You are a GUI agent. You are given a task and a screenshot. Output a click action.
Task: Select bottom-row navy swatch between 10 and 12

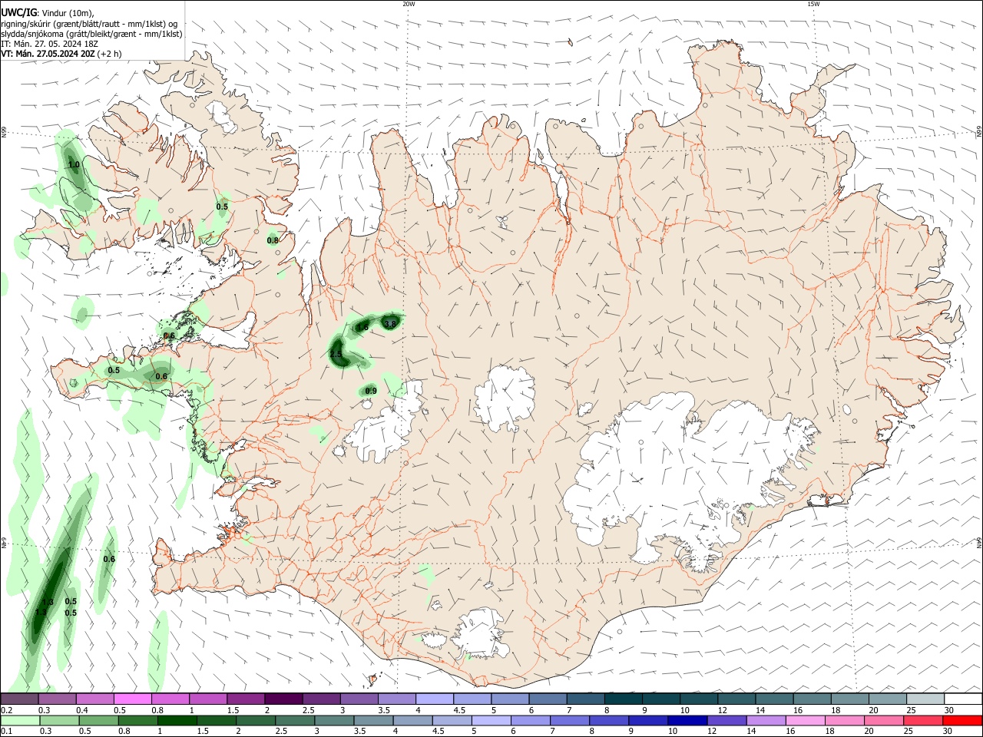tap(687, 720)
